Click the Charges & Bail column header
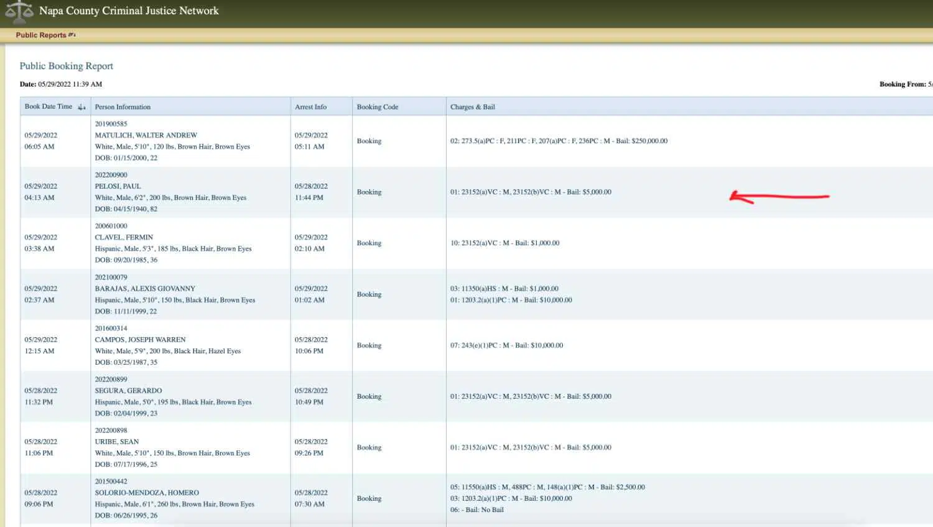Screen dimensions: 933x527 (x=473, y=107)
